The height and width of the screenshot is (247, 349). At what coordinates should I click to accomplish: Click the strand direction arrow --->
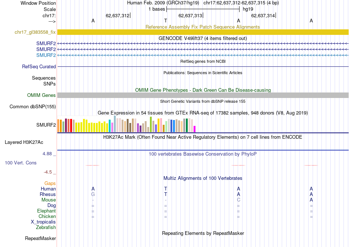point(52,21)
